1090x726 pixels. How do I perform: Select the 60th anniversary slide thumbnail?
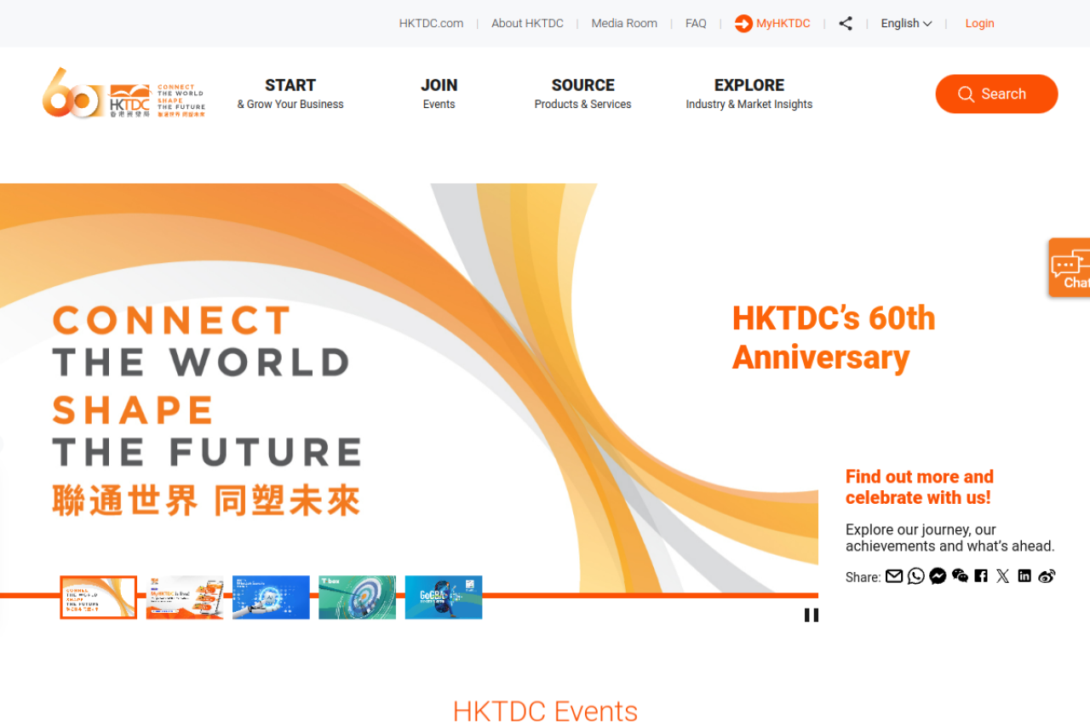(x=99, y=597)
